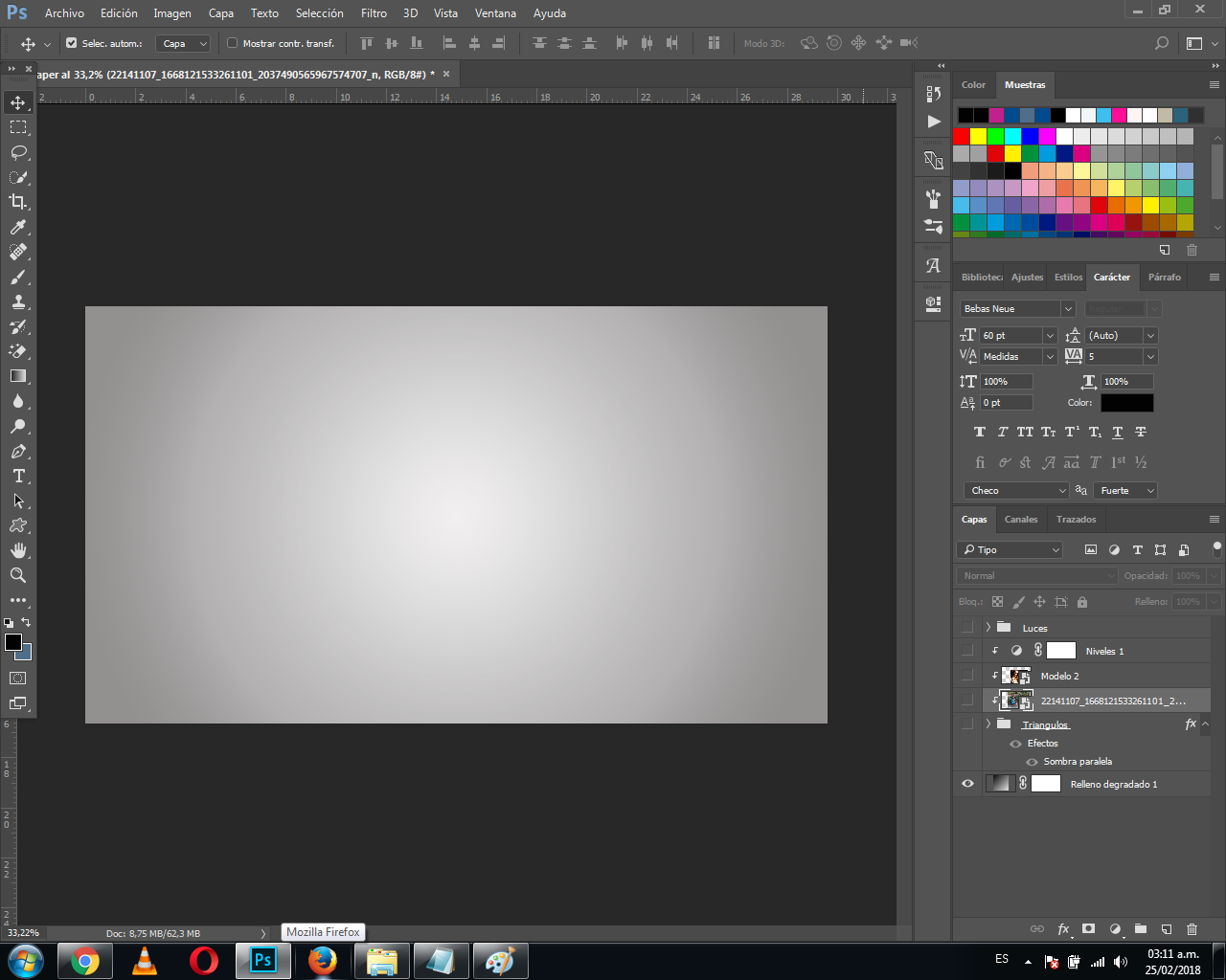Click the black text Color swatch
Image resolution: width=1226 pixels, height=980 pixels.
click(1127, 403)
